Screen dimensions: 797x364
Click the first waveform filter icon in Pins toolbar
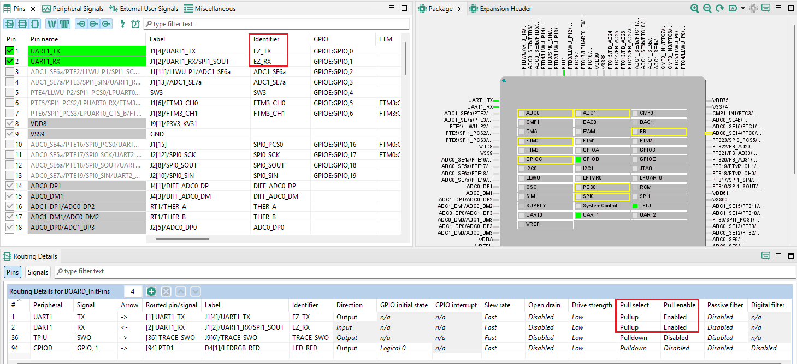tap(51, 24)
